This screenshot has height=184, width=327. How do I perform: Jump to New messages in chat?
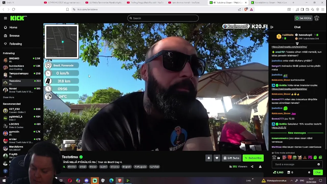pos(297,133)
